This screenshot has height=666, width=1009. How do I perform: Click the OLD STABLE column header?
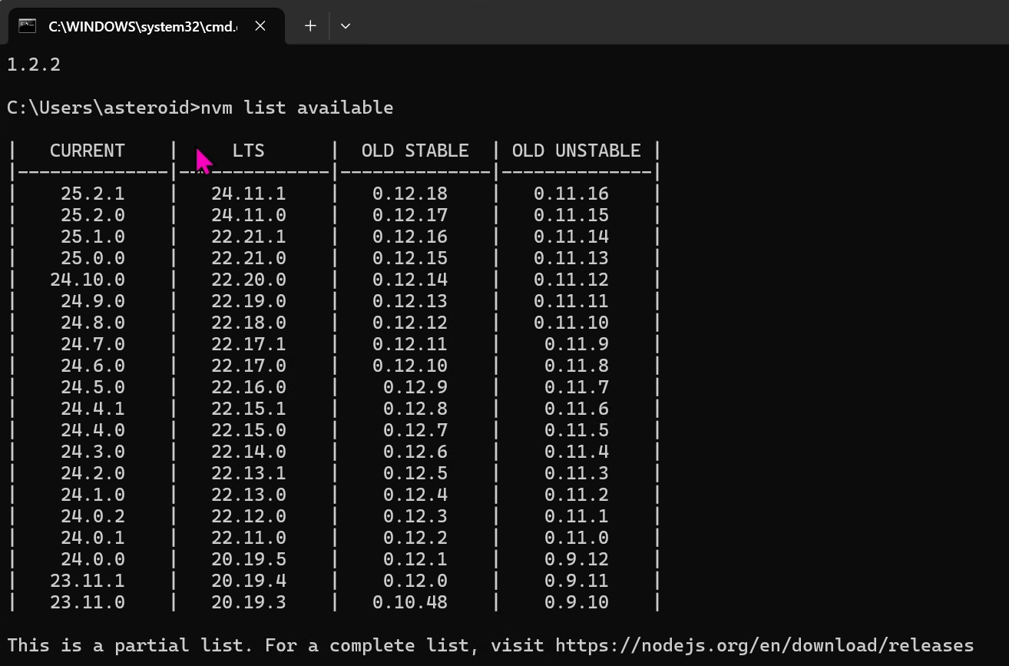click(415, 151)
